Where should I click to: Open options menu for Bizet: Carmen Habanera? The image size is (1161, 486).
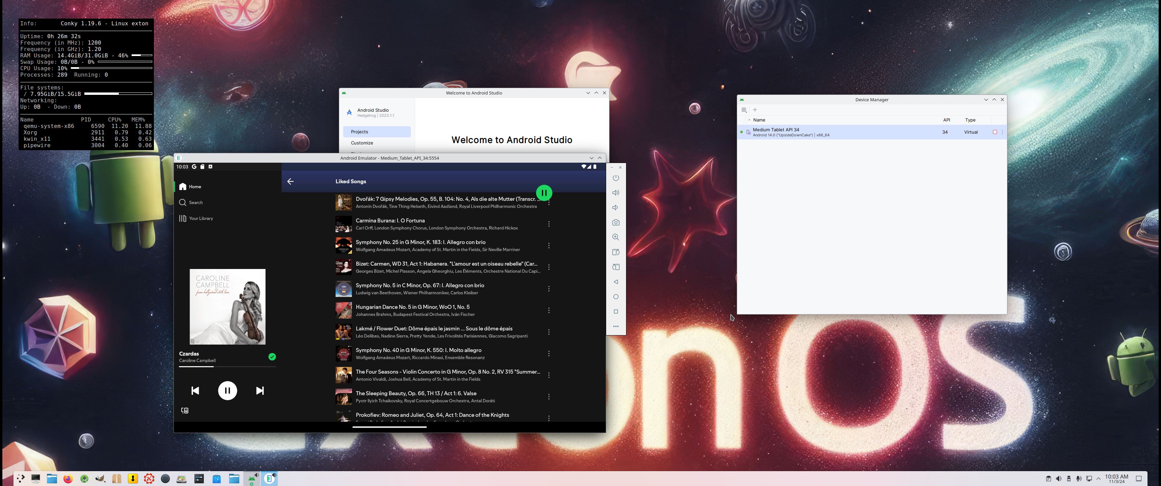point(549,267)
